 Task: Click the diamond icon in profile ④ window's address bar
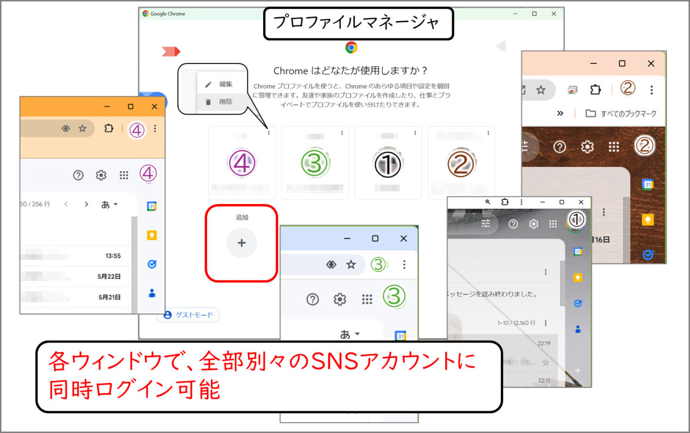coord(66,129)
